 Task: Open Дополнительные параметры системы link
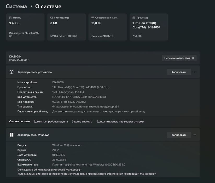(120, 122)
